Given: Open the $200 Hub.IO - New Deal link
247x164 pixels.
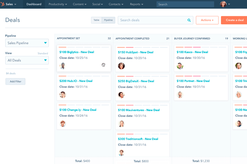Looking at the screenshot, I should tap(76, 81).
